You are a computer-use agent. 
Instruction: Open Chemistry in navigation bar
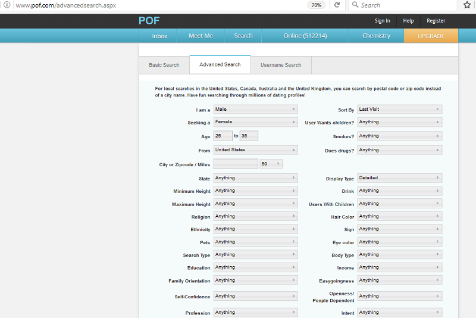(376, 36)
